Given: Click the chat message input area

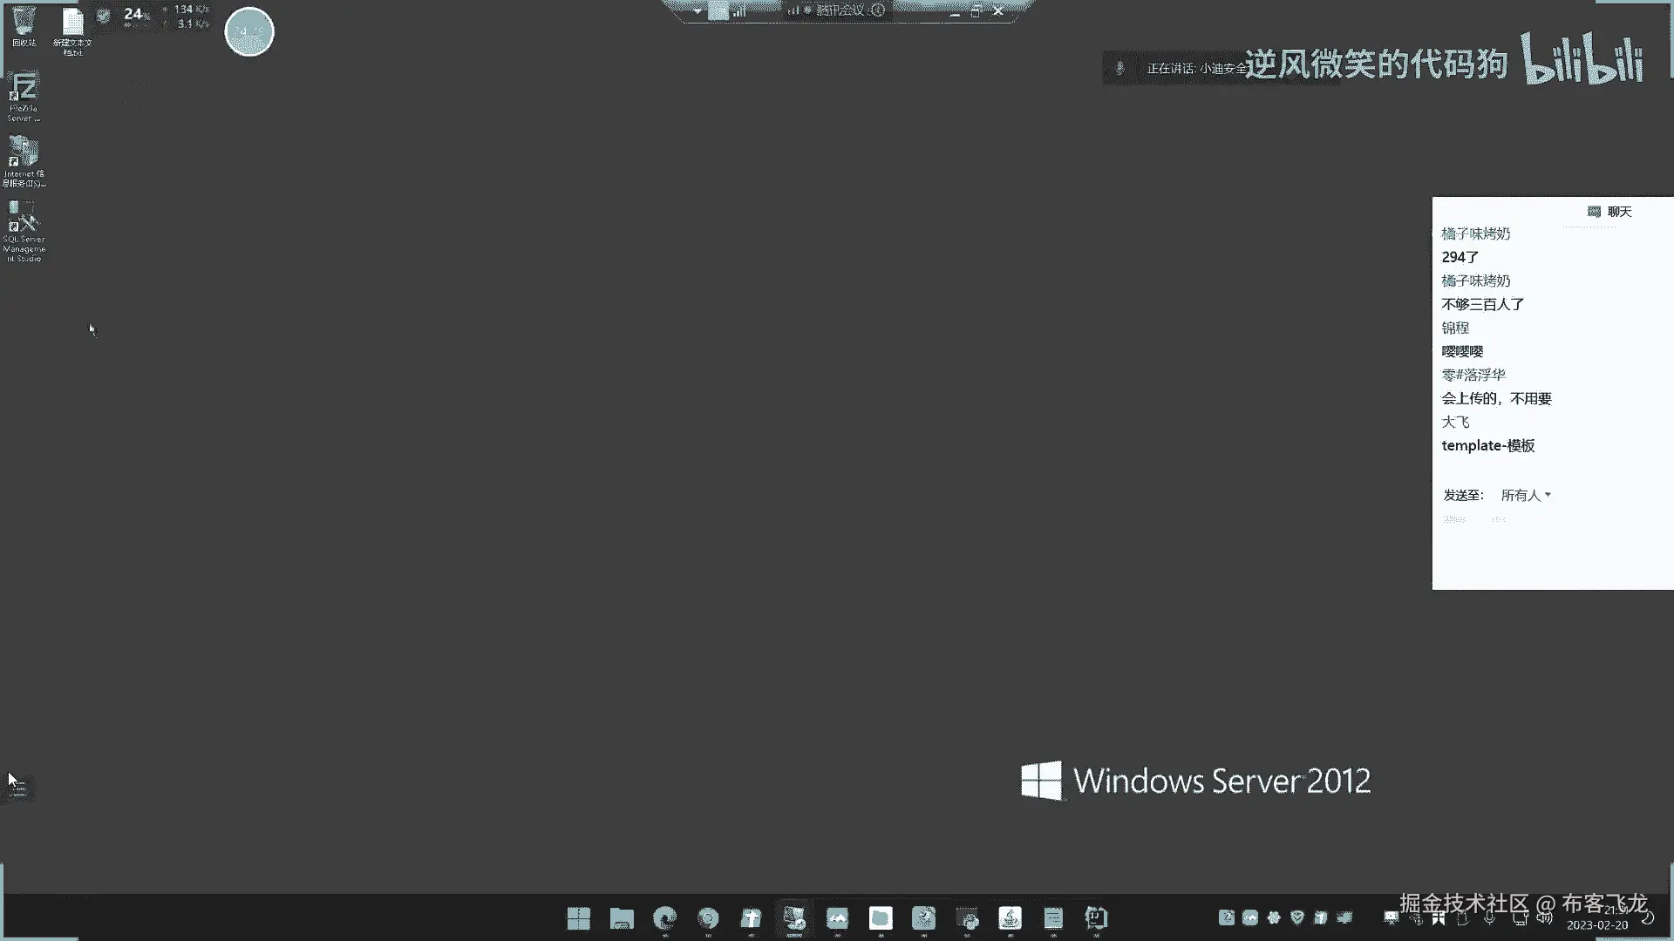Looking at the screenshot, I should click(1552, 553).
